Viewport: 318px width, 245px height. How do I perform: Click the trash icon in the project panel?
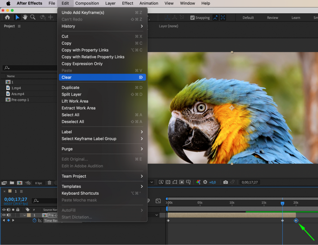(x=49, y=183)
